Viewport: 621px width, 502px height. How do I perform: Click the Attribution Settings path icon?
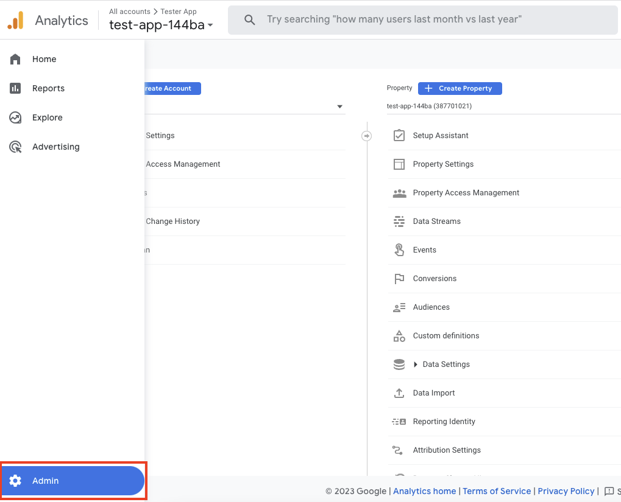pos(397,450)
